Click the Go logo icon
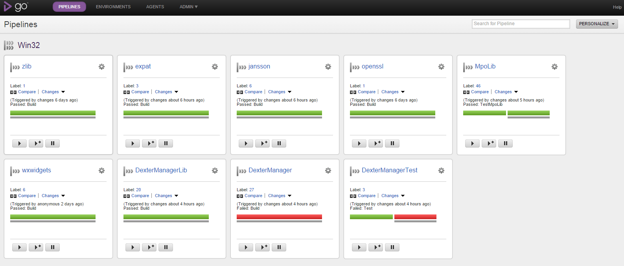The height and width of the screenshot is (266, 624). (16, 7)
